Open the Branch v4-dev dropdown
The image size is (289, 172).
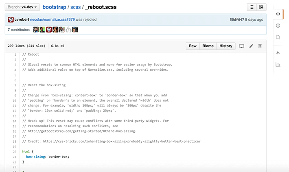click(22, 7)
